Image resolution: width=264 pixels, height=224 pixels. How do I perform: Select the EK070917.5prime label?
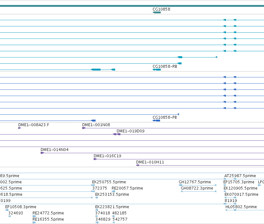tap(241, 194)
